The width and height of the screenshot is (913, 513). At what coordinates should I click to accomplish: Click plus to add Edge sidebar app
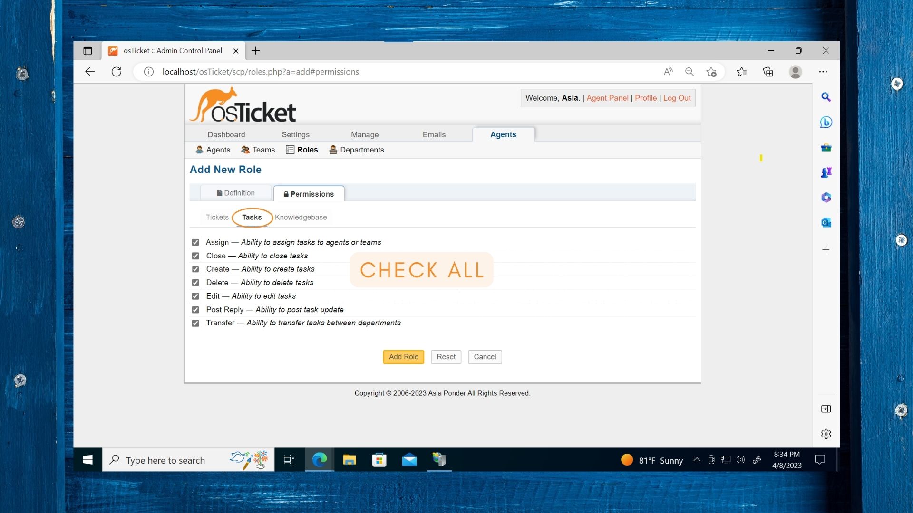pyautogui.click(x=826, y=249)
